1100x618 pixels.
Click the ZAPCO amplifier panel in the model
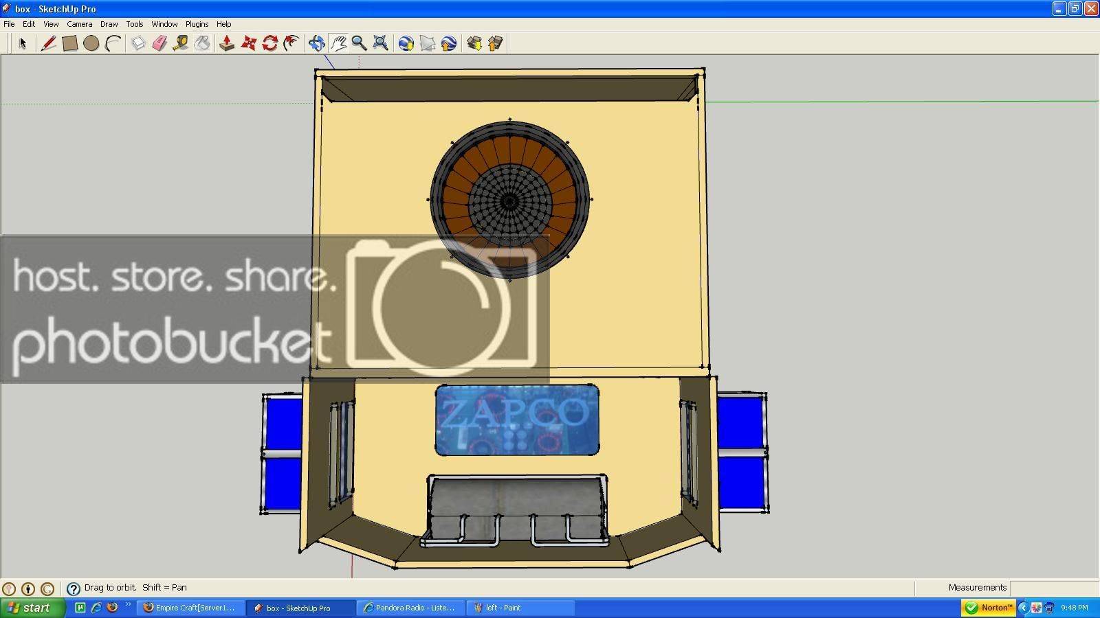517,420
